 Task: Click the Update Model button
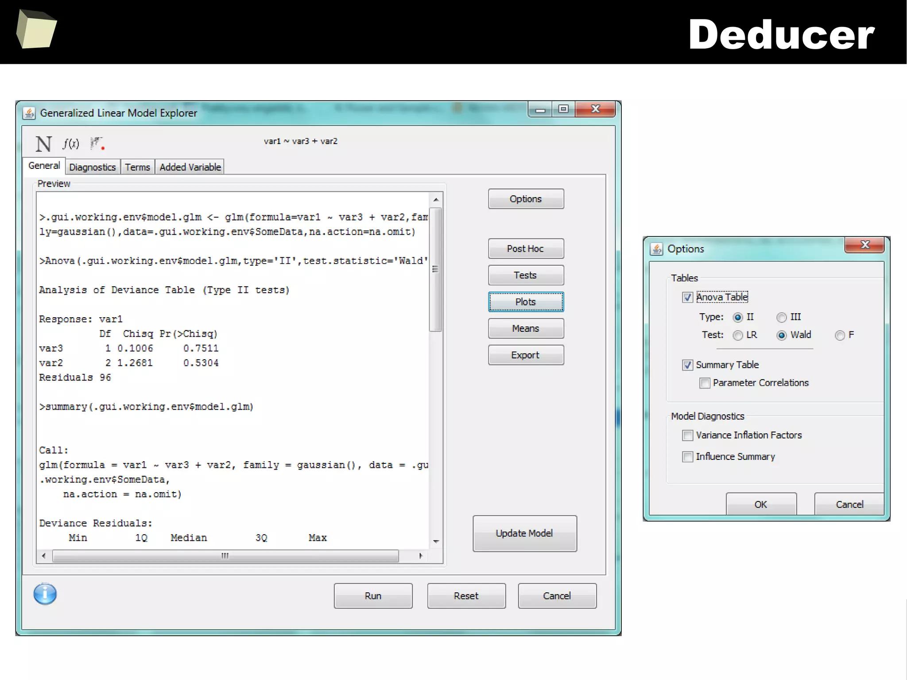coord(525,533)
